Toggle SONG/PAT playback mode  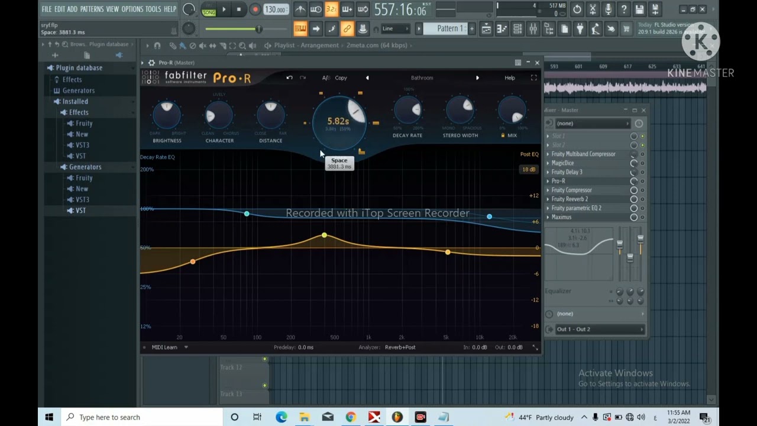click(209, 9)
